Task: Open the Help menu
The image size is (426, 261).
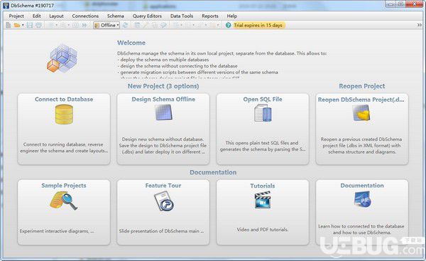Action: click(232, 16)
